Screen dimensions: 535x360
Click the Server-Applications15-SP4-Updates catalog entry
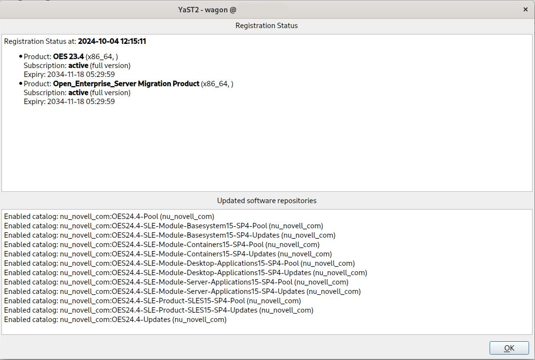pos(182,291)
